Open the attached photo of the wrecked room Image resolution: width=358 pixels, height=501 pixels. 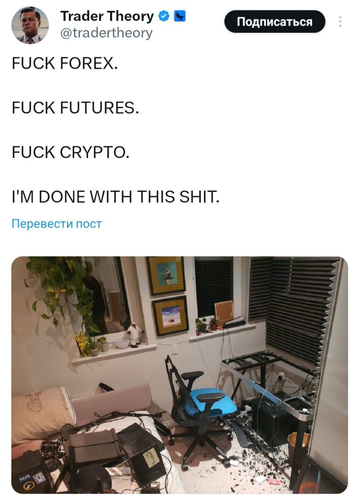coord(179,375)
